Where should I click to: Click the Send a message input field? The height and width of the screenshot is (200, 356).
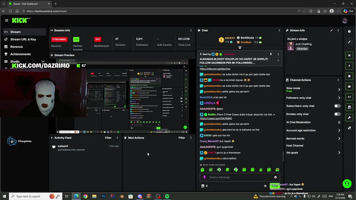coord(240,177)
